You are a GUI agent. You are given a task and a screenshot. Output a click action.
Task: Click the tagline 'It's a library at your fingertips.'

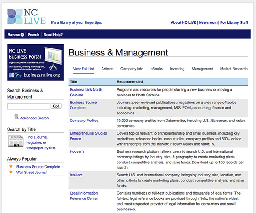tap(76, 22)
